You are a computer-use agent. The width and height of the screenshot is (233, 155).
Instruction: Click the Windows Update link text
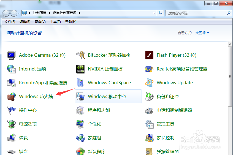175,83
